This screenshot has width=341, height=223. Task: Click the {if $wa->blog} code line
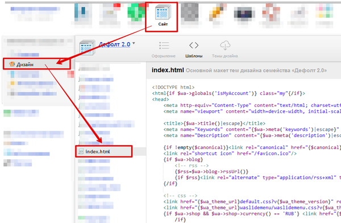pyautogui.click(x=183, y=160)
